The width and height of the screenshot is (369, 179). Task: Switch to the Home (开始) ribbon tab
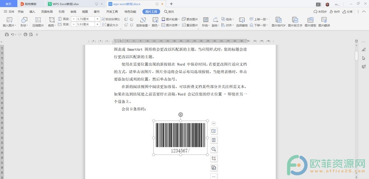[x=21, y=12]
